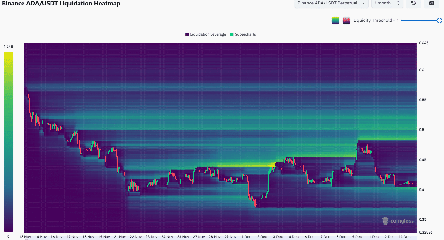Click the 1.24B colorbar value label
The image size is (444, 240).
[8, 46]
